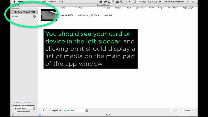Adjust the thumbnail size slider
The height and width of the screenshot is (117, 208).
(186, 115)
